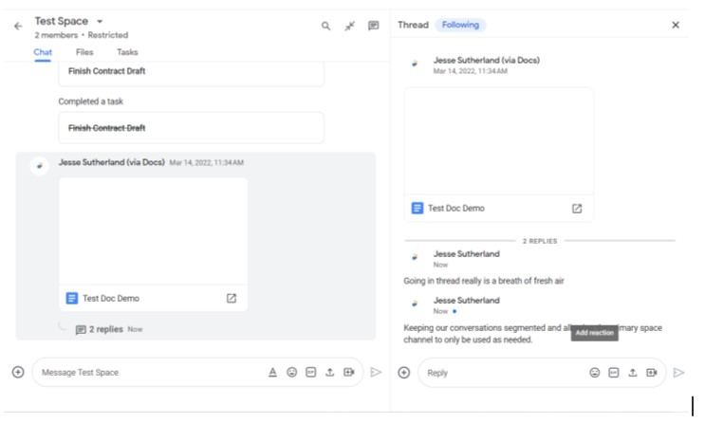
Task: Click the back arrow next to Test Space
Action: [x=17, y=26]
